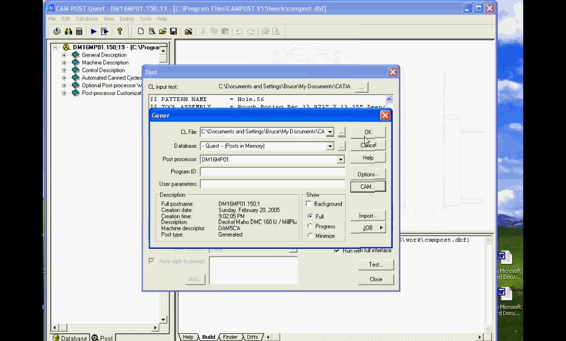Click the scissors cut icon

(203, 31)
